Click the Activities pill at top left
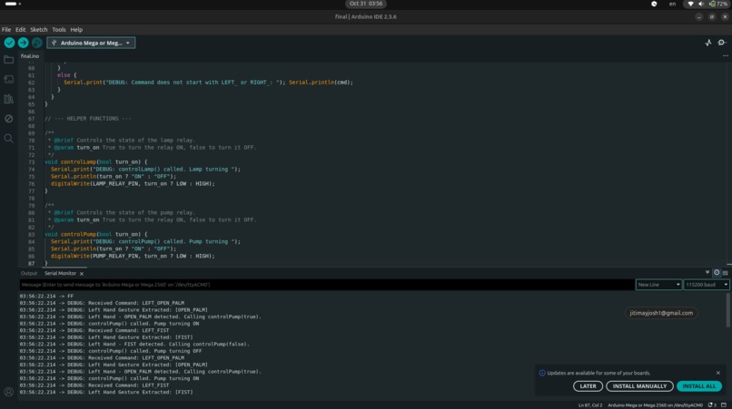Screen dimensions: 732x409 pyautogui.click(x=12, y=4)
